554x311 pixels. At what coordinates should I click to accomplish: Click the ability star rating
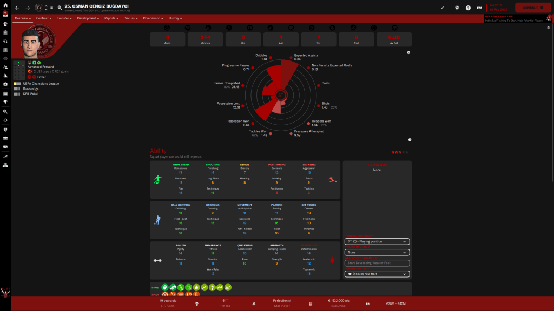click(398, 152)
